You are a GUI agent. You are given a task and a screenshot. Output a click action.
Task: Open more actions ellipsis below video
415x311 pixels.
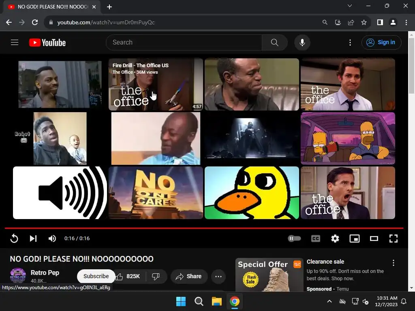point(218,276)
